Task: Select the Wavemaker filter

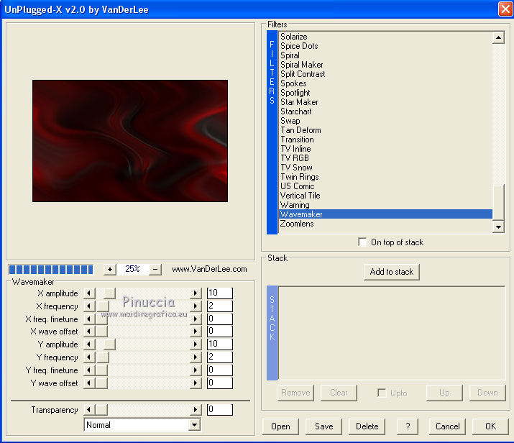Action: tap(386, 214)
